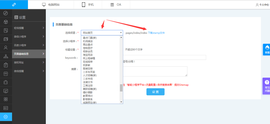The image size is (270, 124).
Task: Open the cube product icon in sidebar
Action: (6, 22)
